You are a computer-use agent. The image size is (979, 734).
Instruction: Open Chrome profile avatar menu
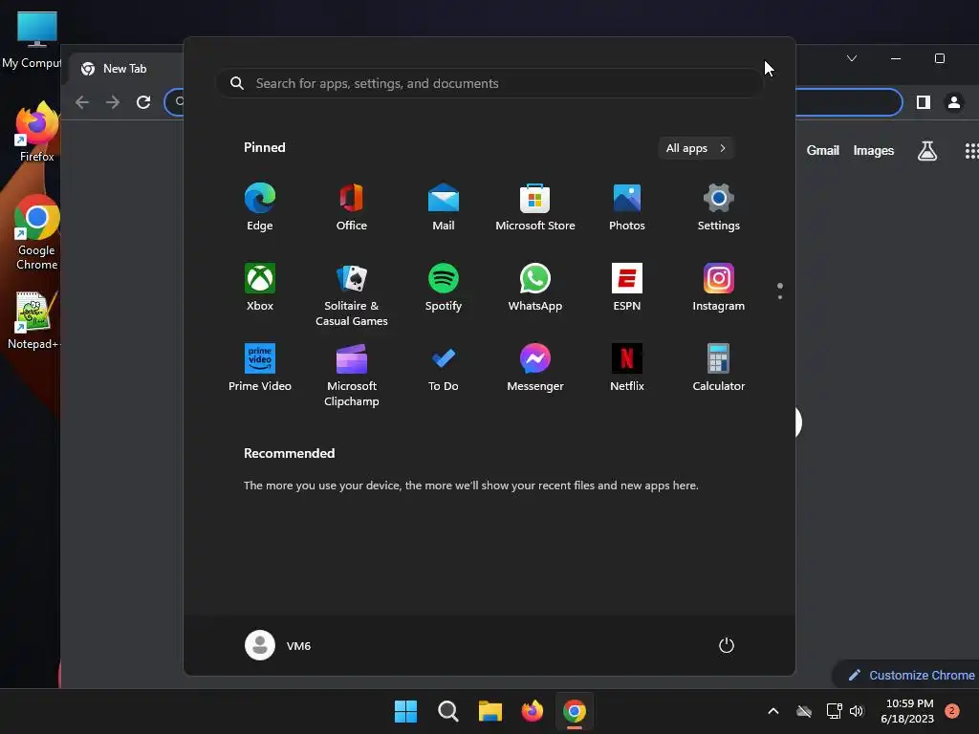954,102
